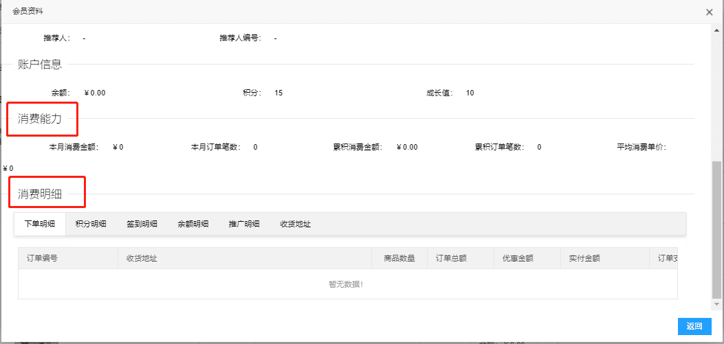Close the 会员资料 dialog with X
Image resolution: width=724 pixels, height=344 pixels.
pos(709,12)
